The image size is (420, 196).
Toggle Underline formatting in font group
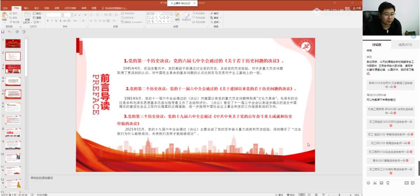55,20
